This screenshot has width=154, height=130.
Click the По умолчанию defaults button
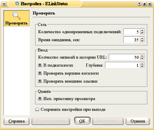(x=51, y=121)
